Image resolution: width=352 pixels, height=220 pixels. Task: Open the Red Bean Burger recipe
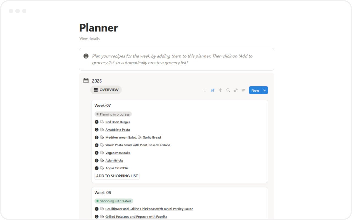pos(118,122)
